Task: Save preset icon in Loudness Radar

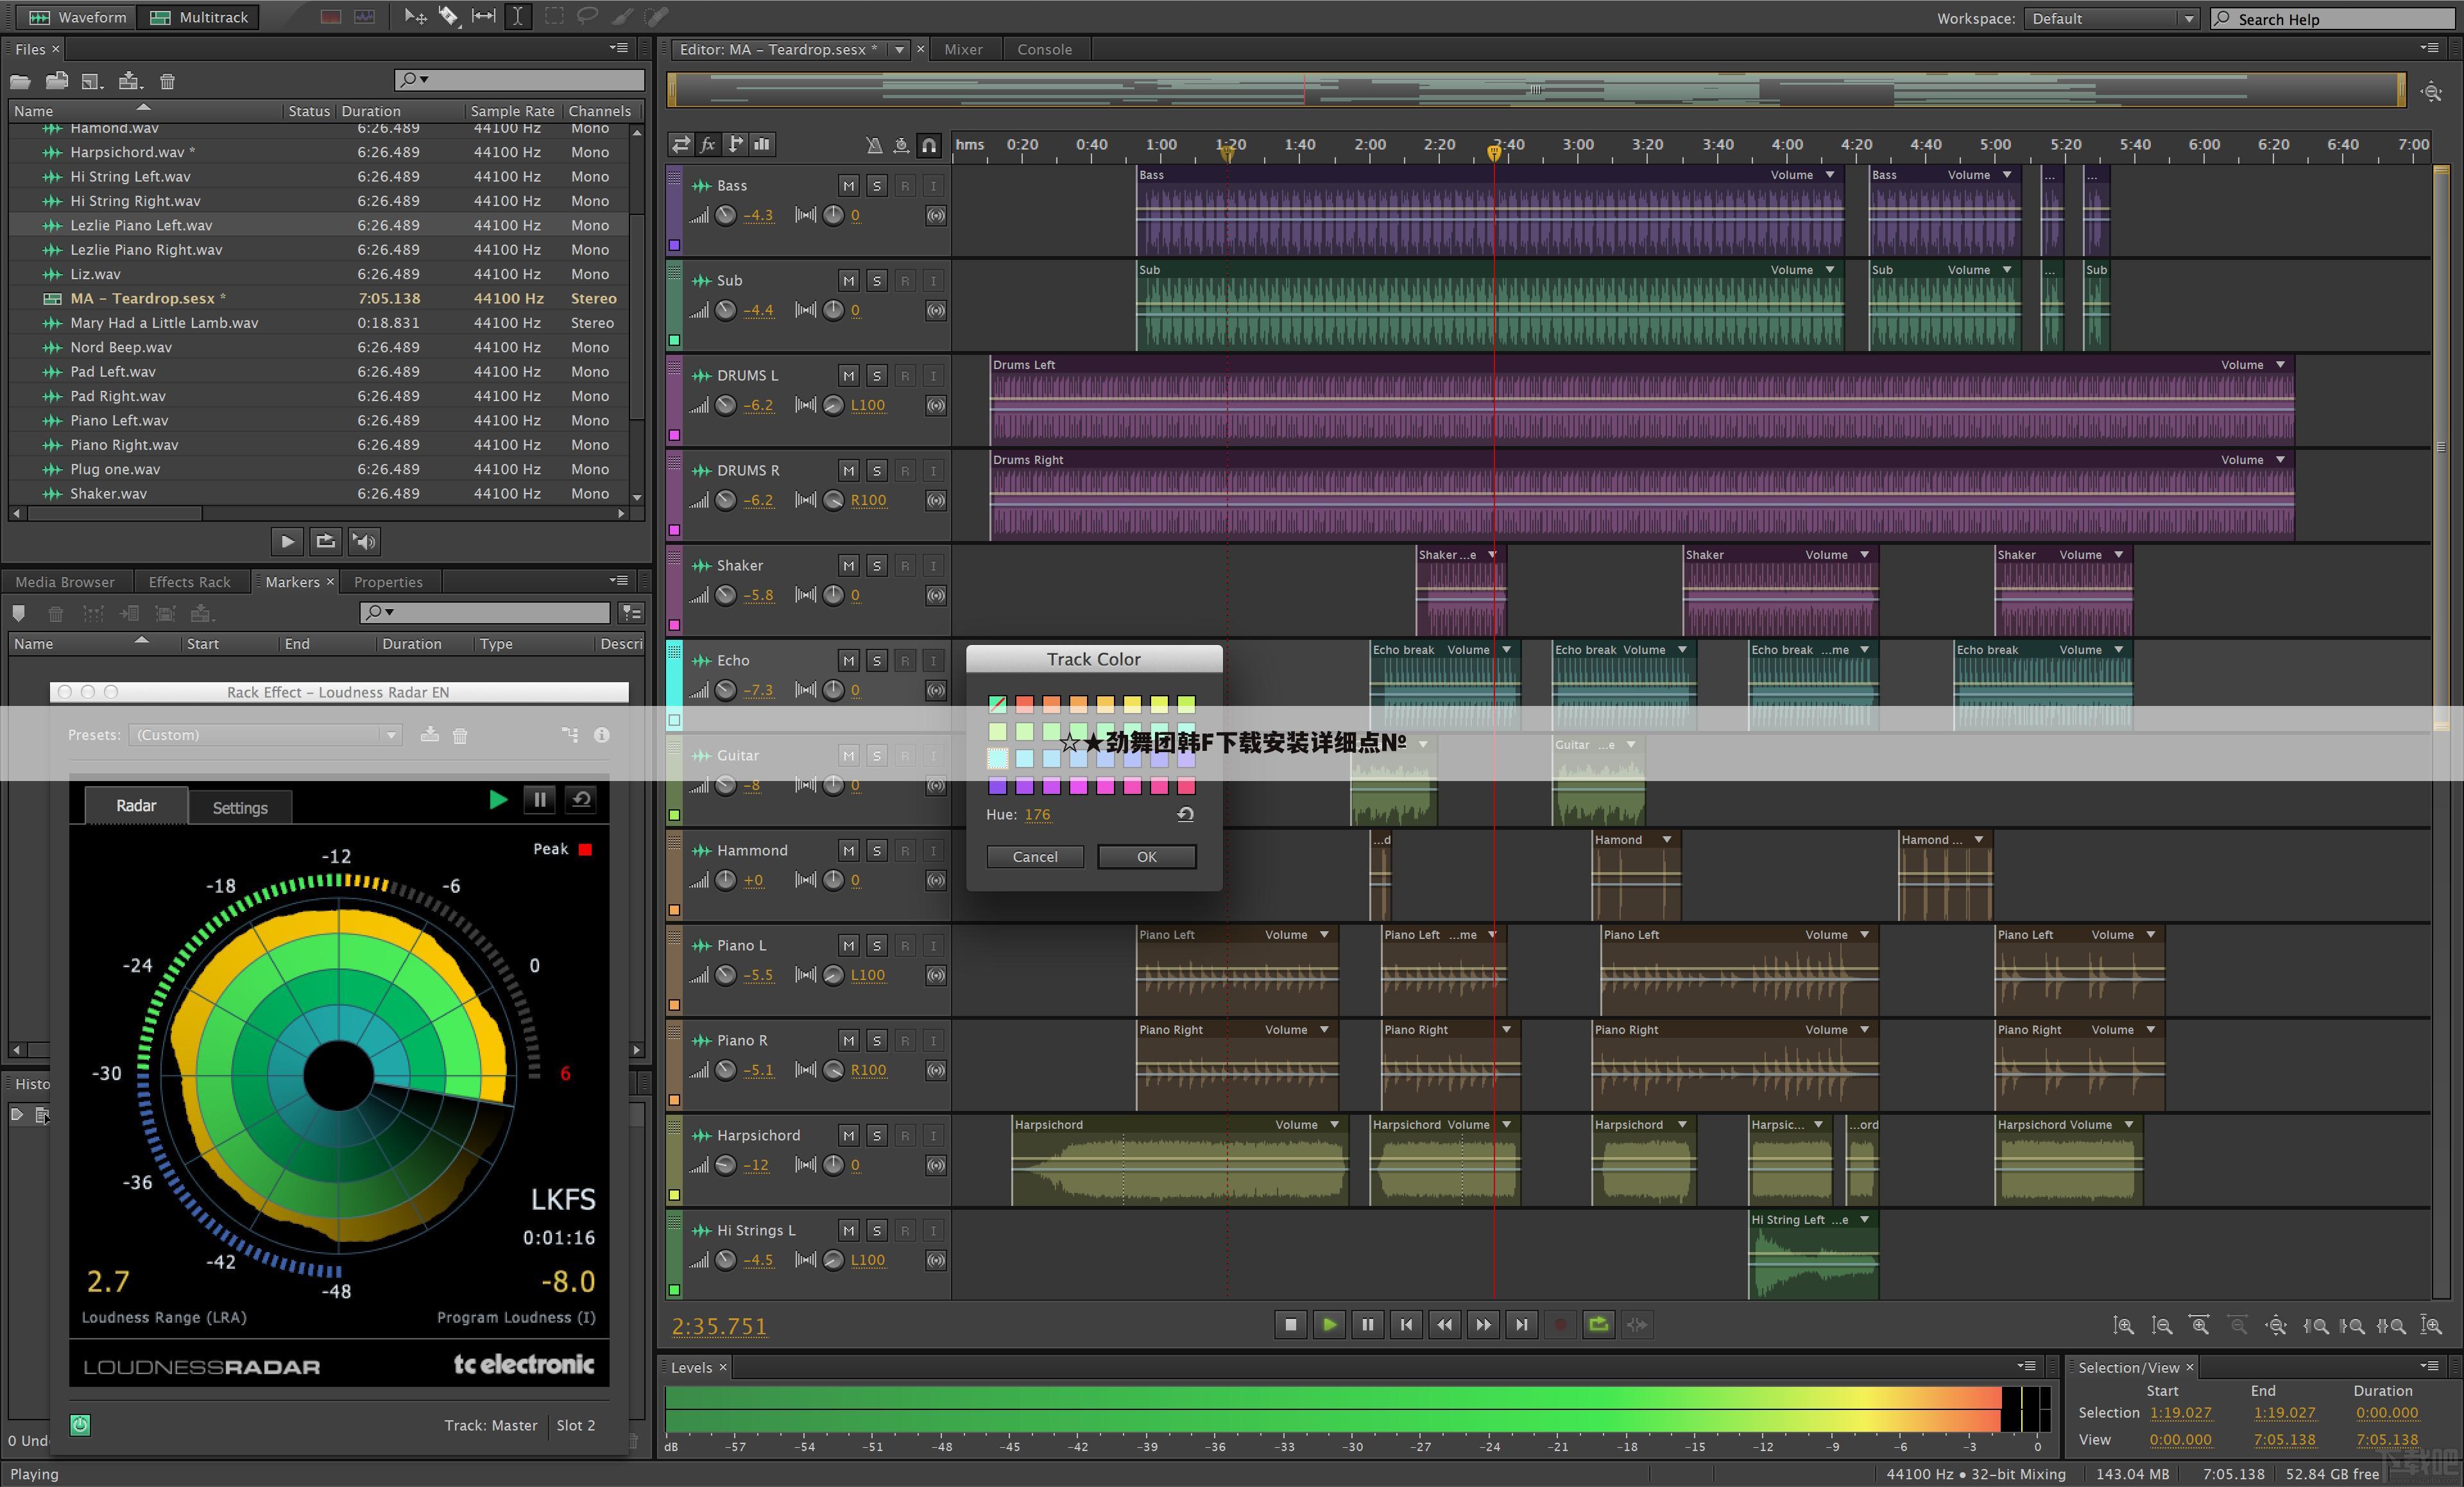Action: [429, 735]
